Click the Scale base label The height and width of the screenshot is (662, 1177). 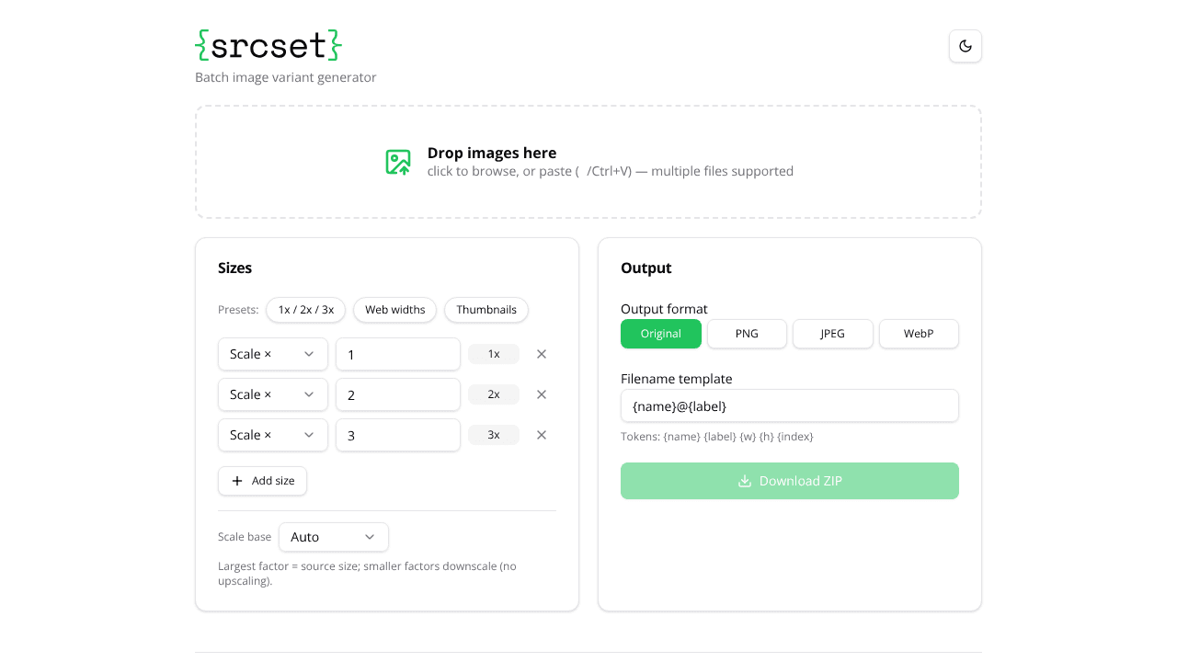point(245,537)
